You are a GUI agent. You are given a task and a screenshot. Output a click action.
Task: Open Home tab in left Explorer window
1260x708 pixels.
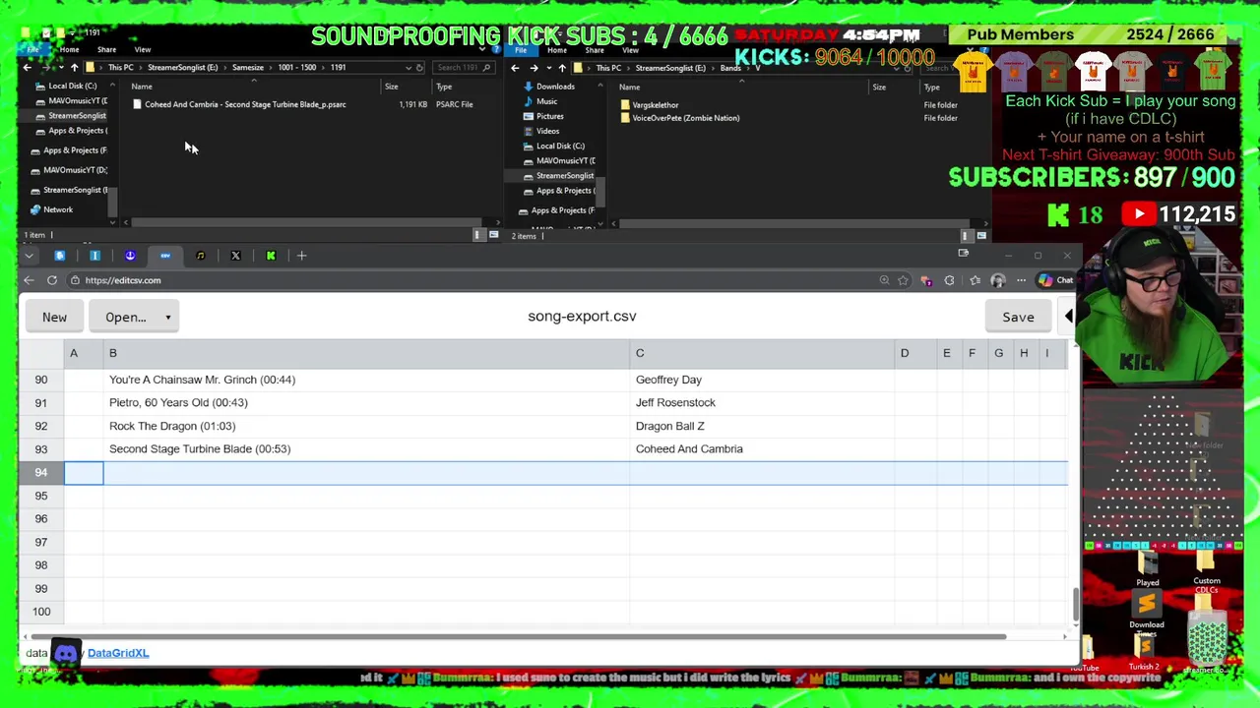pyautogui.click(x=69, y=49)
